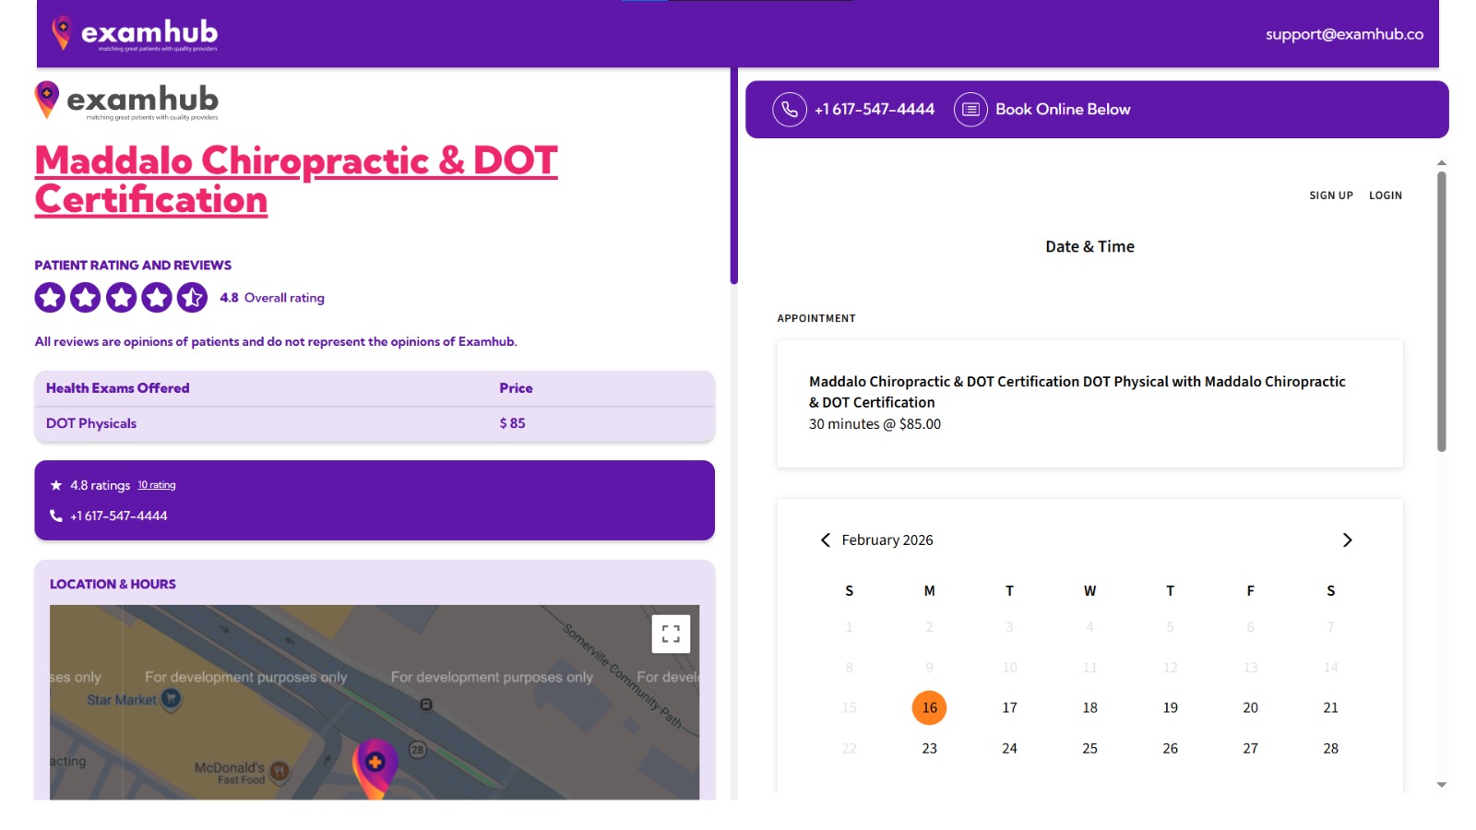Screen dimensions: 1476x830
Task: Open fullscreen view of the location map
Action: pyautogui.click(x=671, y=634)
